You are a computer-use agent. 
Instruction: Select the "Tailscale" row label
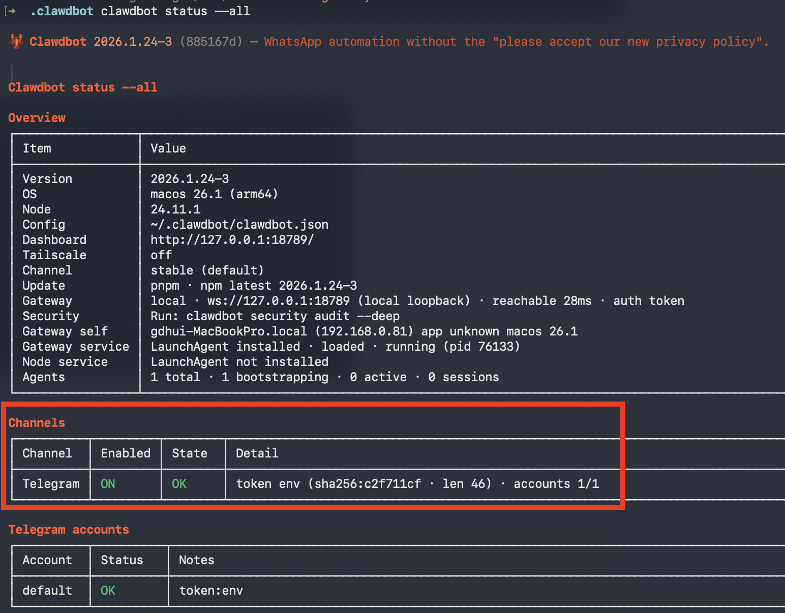pyautogui.click(x=54, y=255)
